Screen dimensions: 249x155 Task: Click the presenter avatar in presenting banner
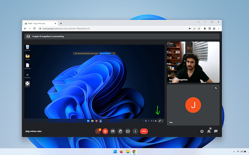coord(28,36)
